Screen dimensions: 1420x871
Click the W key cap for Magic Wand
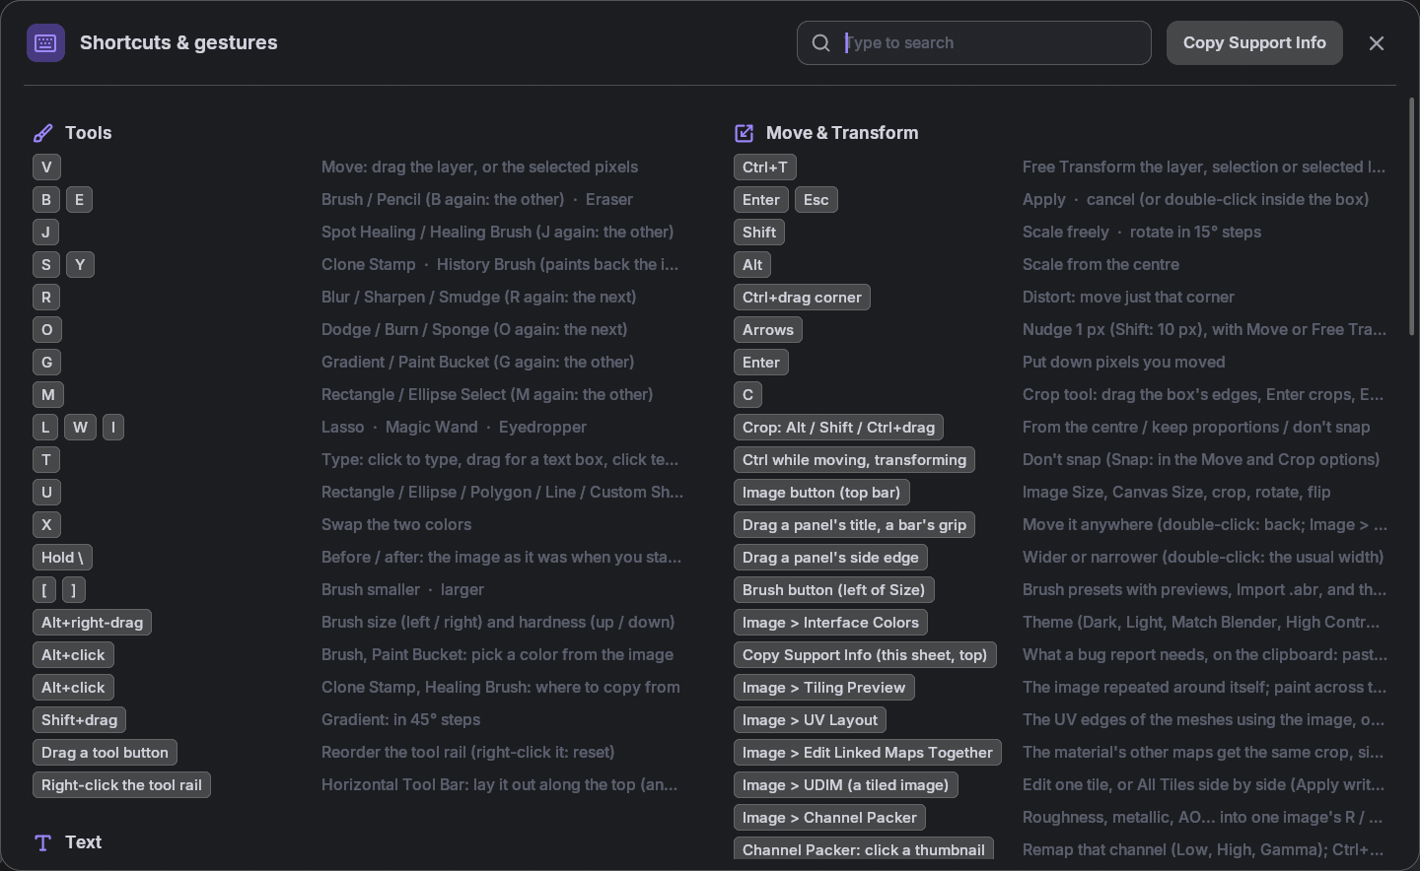(81, 428)
